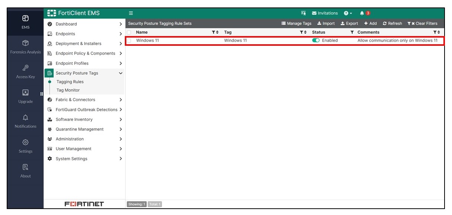The height and width of the screenshot is (215, 452).
Task: Expand the Dashboard menu chevron
Action: 121,24
